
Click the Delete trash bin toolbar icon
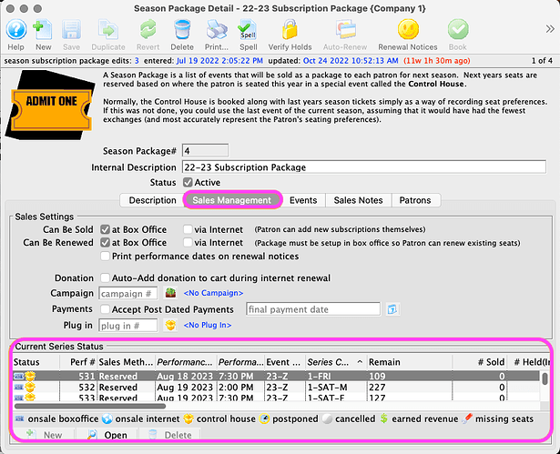pos(182,29)
